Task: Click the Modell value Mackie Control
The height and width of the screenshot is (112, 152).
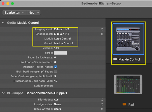Action: pos(63,43)
